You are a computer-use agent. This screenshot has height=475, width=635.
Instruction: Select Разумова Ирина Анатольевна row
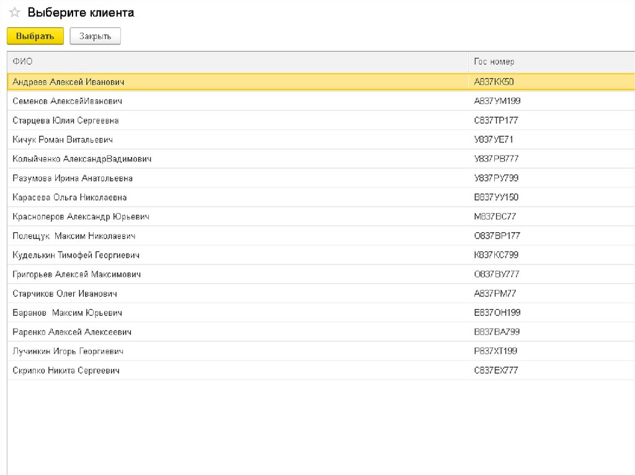click(x=73, y=178)
